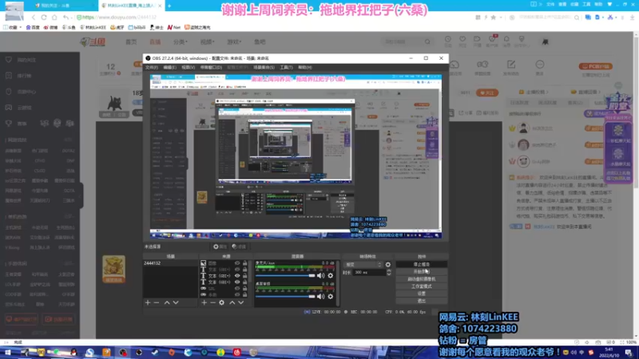The height and width of the screenshot is (359, 639).
Task: Move the source down in the sources list
Action: tap(241, 302)
